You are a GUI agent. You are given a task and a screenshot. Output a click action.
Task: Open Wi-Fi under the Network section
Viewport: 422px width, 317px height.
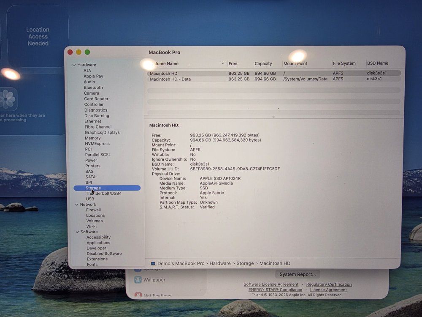(x=92, y=227)
